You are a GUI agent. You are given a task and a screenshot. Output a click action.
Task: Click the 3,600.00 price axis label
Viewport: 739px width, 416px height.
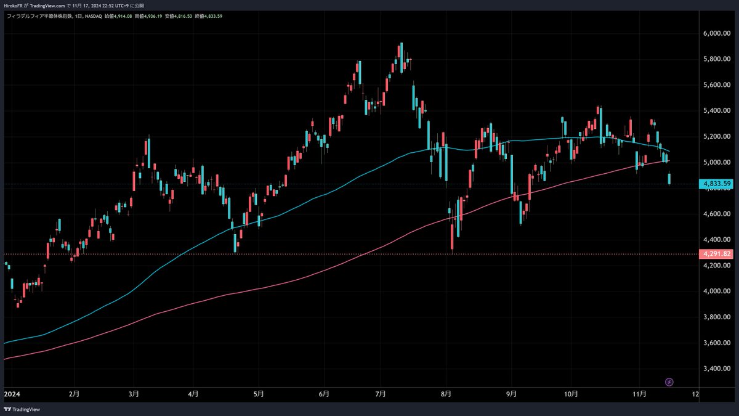click(716, 343)
